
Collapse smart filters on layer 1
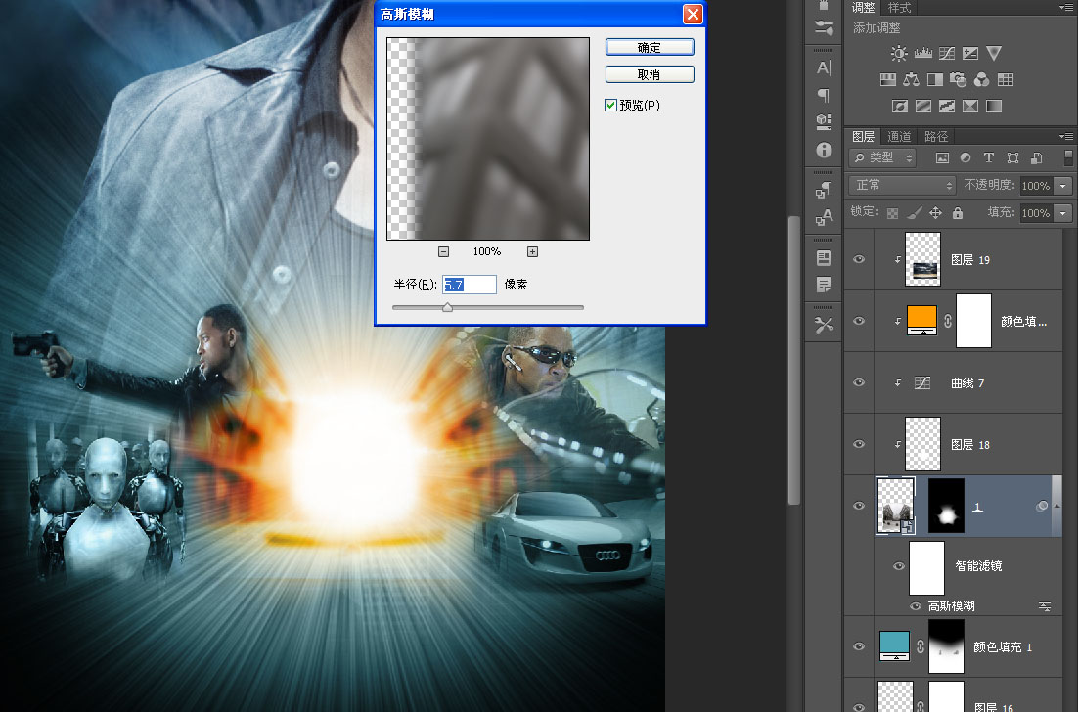tap(1056, 507)
